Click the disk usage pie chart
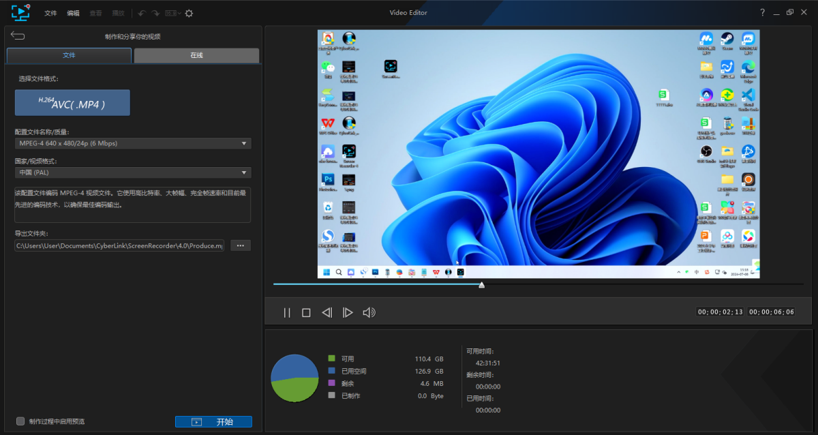The width and height of the screenshot is (818, 435). tap(294, 378)
